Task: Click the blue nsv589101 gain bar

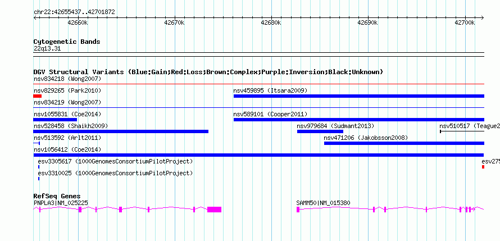Action: [x=359, y=120]
